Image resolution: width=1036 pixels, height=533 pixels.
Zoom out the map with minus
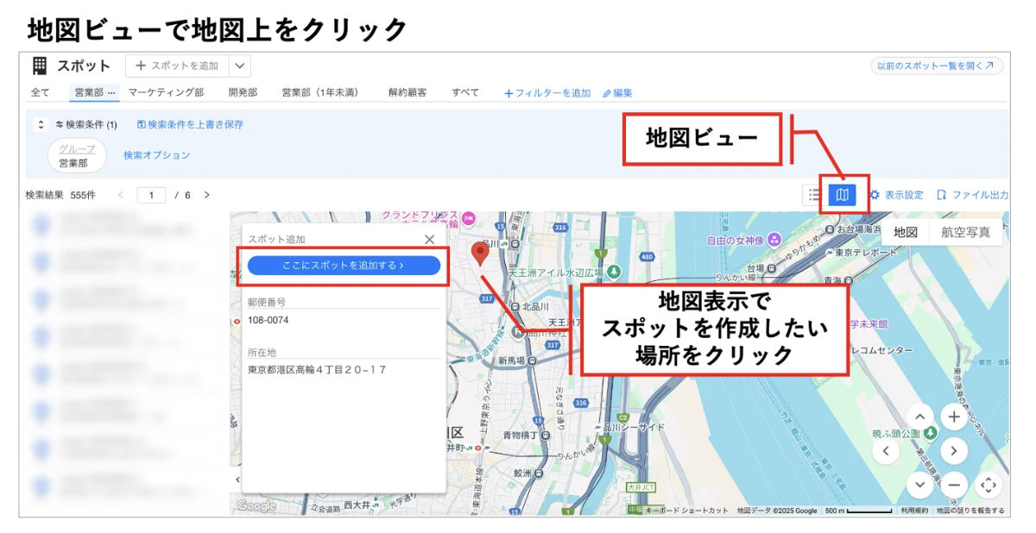click(x=953, y=484)
